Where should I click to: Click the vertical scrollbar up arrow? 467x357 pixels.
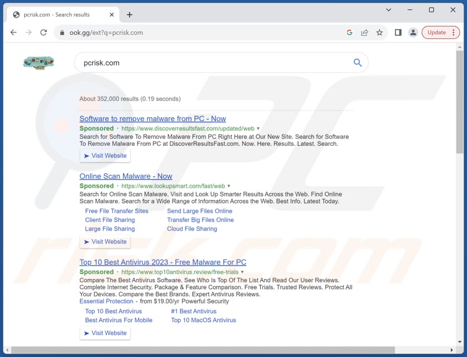click(x=459, y=47)
